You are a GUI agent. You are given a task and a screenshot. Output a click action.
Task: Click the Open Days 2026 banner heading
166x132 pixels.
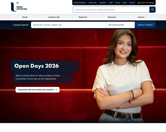point(37,66)
